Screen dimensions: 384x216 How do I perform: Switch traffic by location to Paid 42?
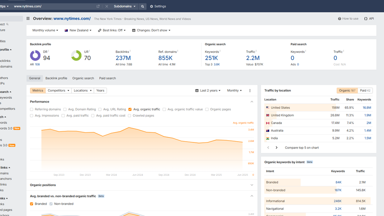(365, 90)
